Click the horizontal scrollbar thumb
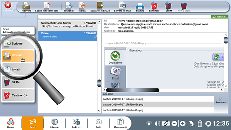This screenshot has height=130, width=231. (133, 90)
